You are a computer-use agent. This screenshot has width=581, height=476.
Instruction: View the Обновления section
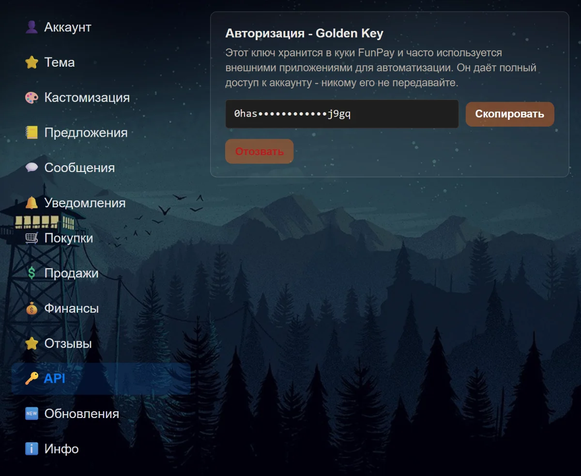click(x=101, y=414)
